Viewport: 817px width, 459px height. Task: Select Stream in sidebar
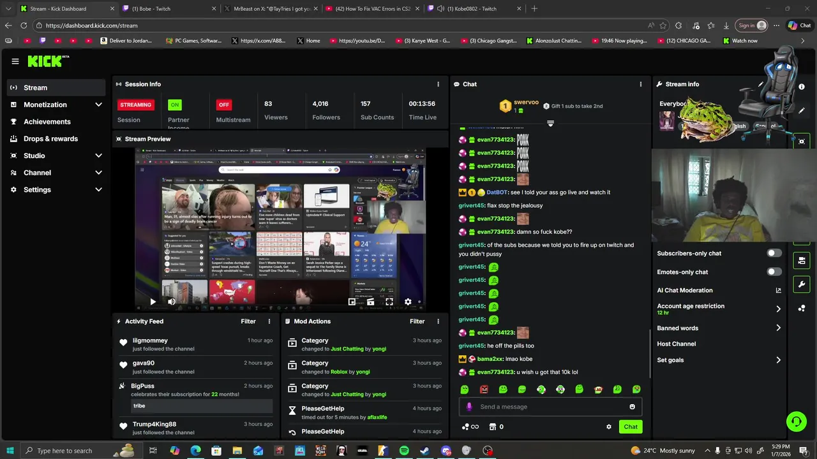(56, 87)
